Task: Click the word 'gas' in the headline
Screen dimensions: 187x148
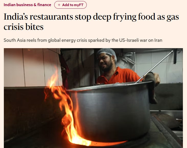Action: point(173,17)
